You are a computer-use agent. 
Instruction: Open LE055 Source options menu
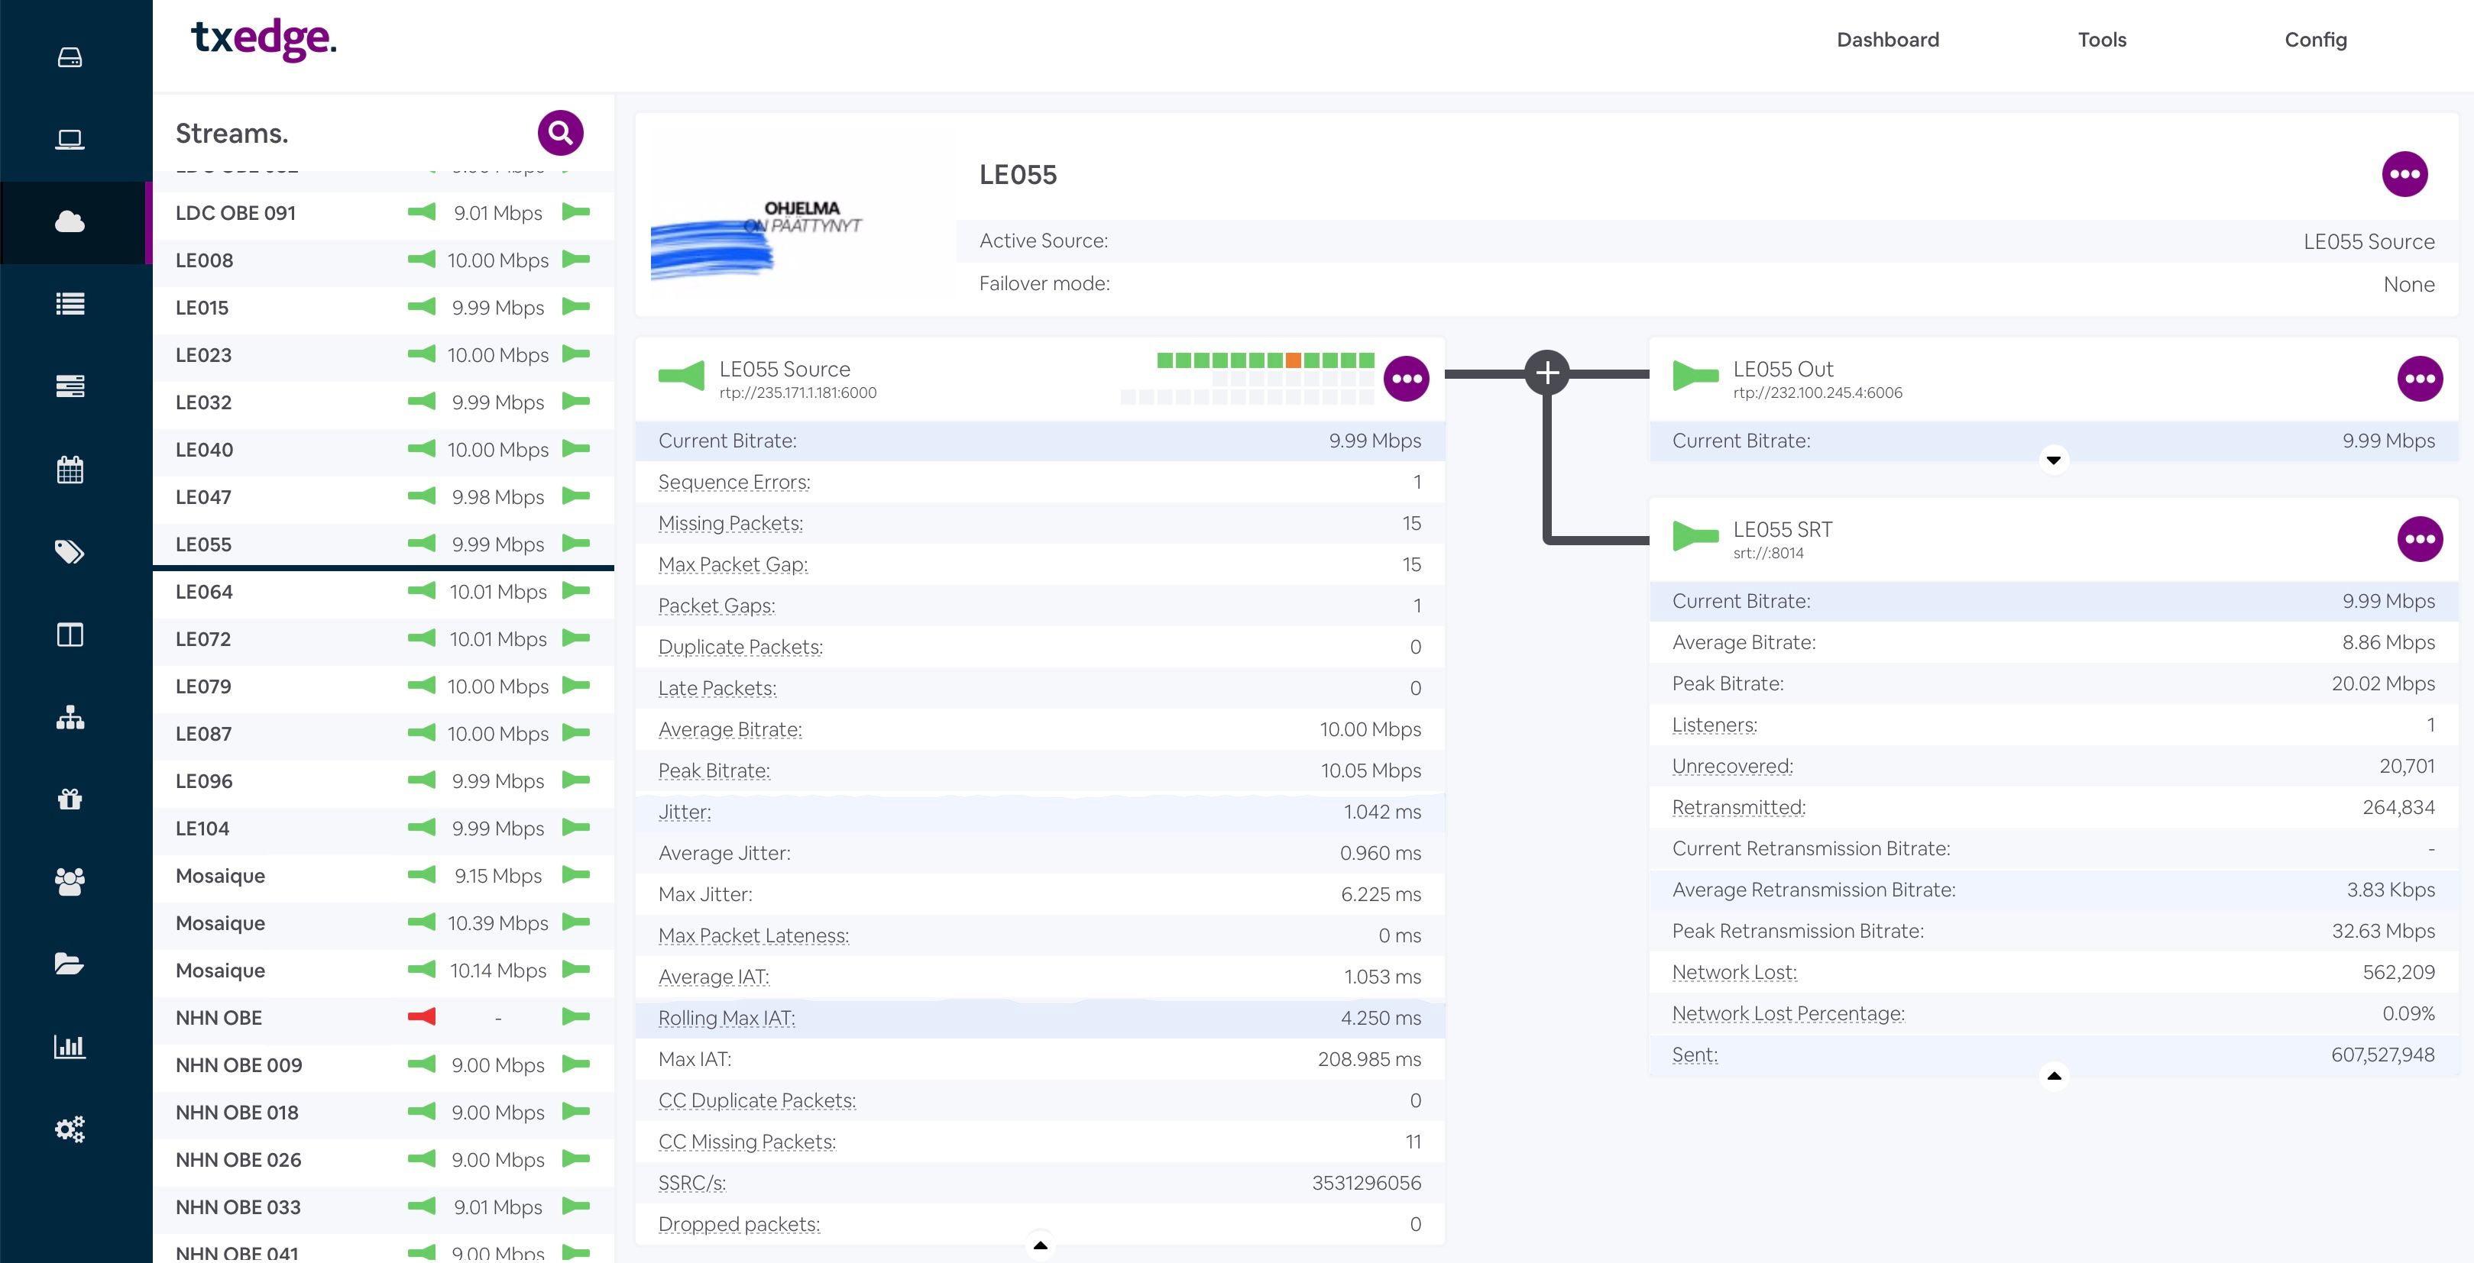pyautogui.click(x=1406, y=378)
